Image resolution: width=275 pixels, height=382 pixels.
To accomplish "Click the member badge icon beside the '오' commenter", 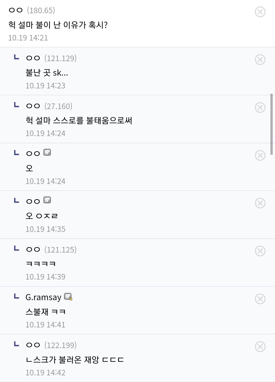I will (x=47, y=152).
